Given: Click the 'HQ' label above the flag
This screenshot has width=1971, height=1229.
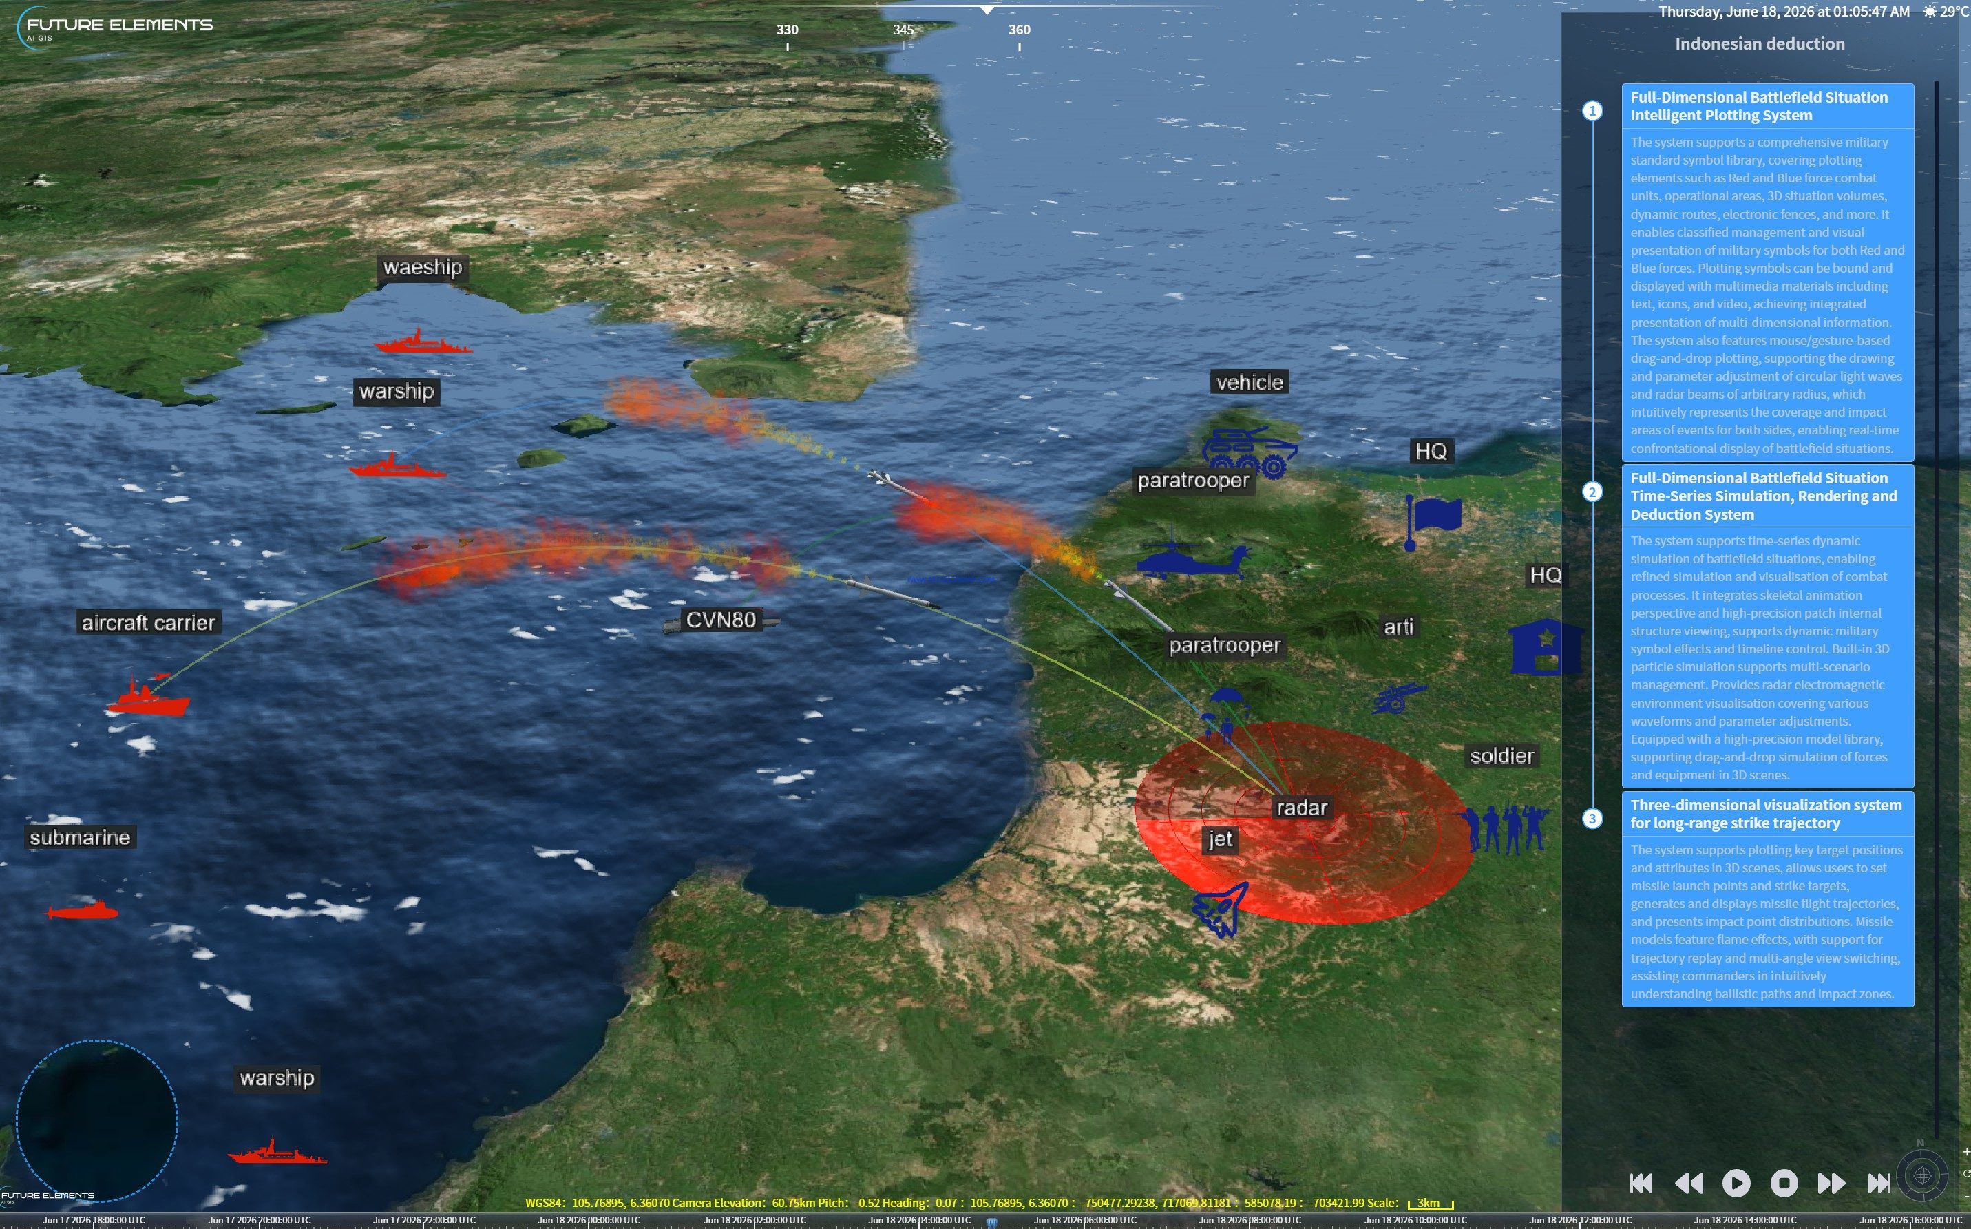Looking at the screenshot, I should (x=1431, y=451).
